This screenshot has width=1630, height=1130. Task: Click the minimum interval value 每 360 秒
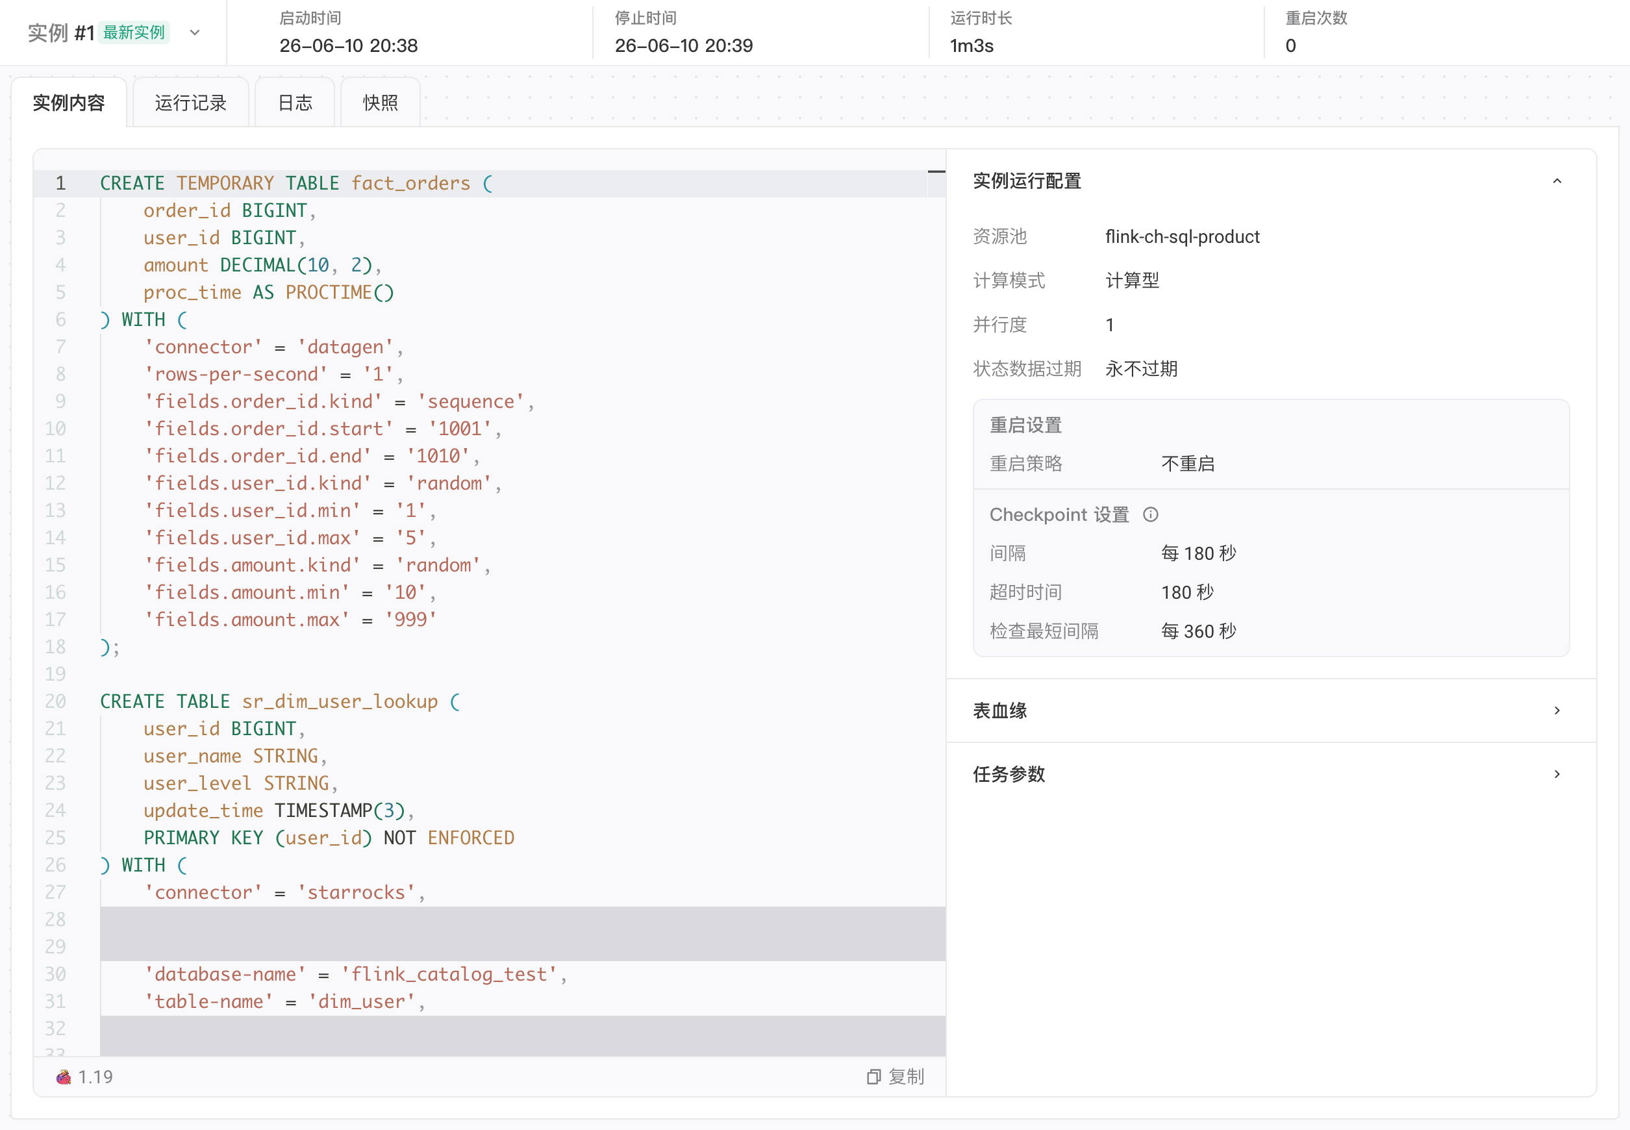click(1198, 631)
